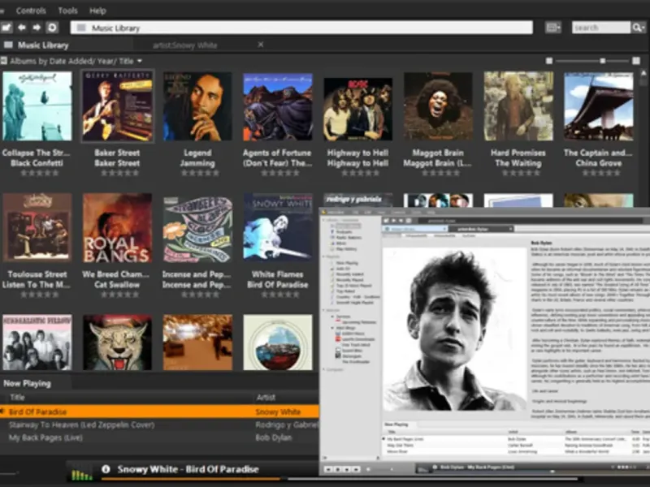
Task: Click the magnifier search icon
Action: (x=637, y=28)
